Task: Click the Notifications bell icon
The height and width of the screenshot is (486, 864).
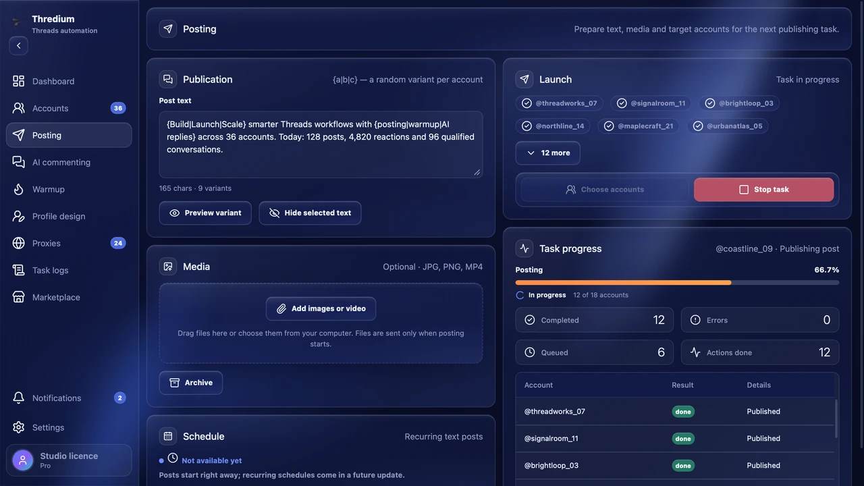Action: tap(19, 398)
